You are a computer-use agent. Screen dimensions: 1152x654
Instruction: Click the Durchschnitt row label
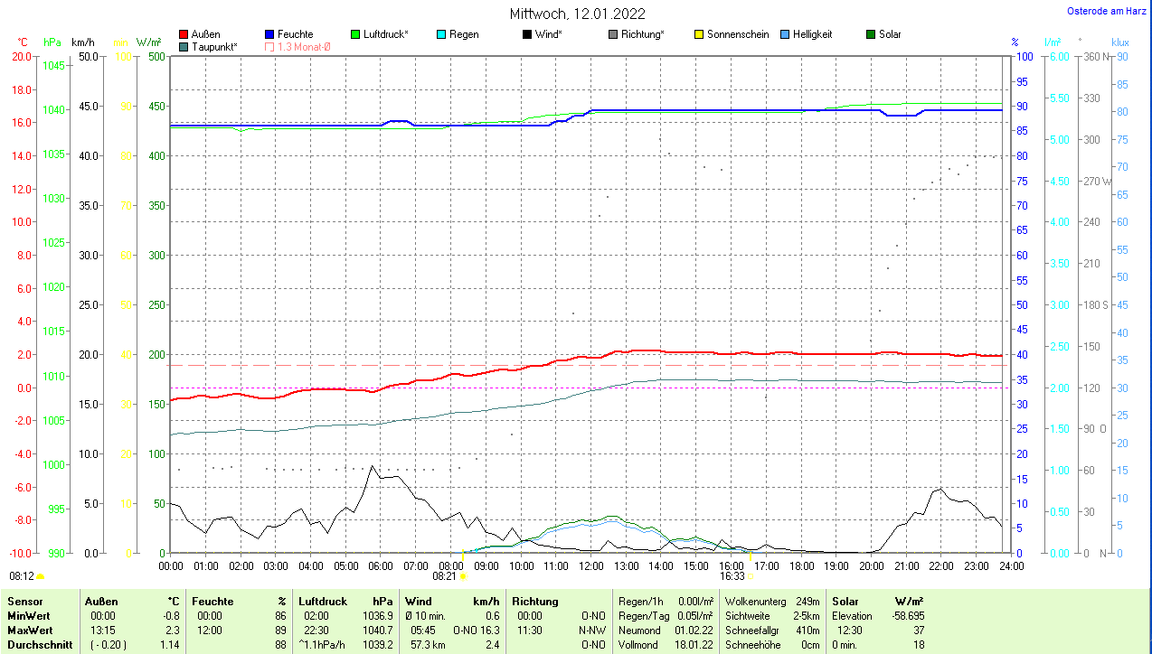coord(38,645)
